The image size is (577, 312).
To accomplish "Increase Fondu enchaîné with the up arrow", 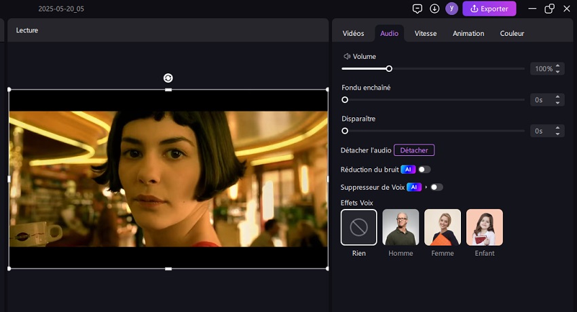I will pos(558,97).
